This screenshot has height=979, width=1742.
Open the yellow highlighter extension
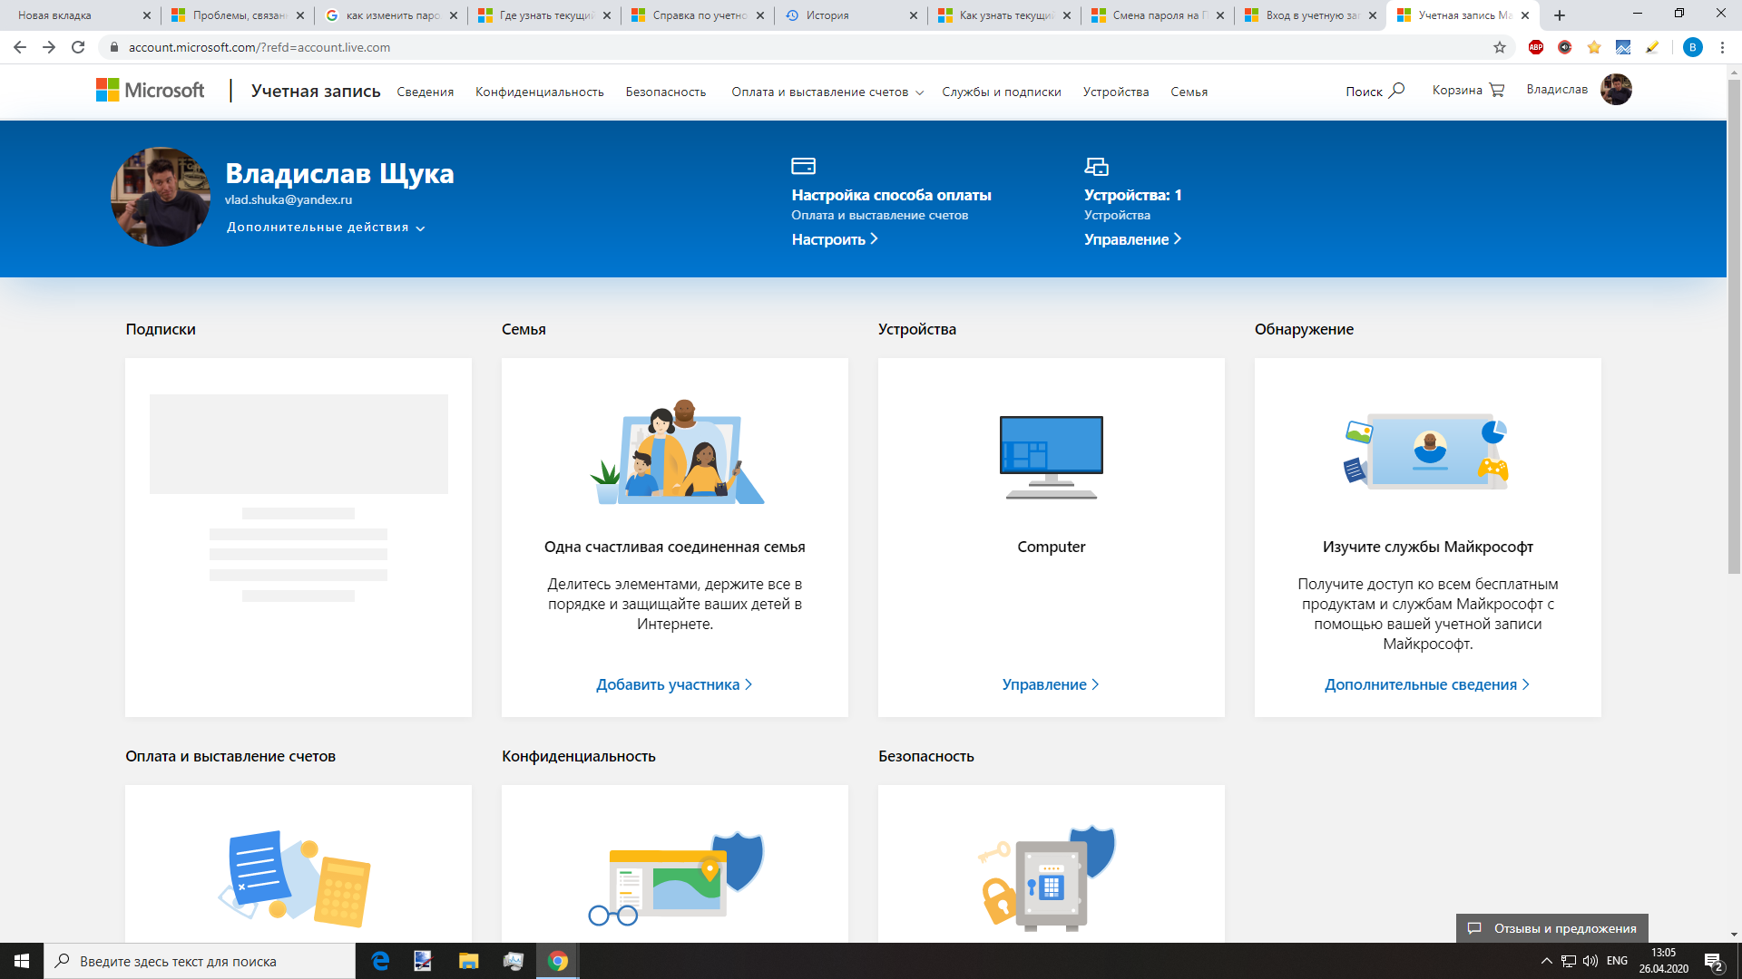[1652, 47]
